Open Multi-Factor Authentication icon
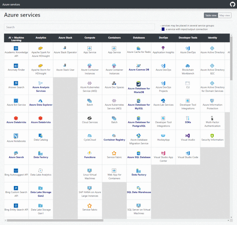 212,118
